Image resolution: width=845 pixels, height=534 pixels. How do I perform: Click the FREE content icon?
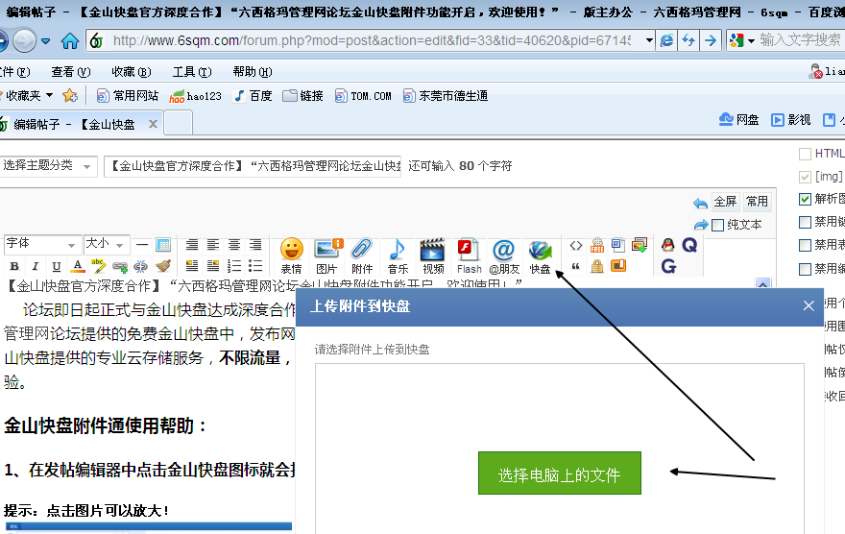tap(596, 245)
